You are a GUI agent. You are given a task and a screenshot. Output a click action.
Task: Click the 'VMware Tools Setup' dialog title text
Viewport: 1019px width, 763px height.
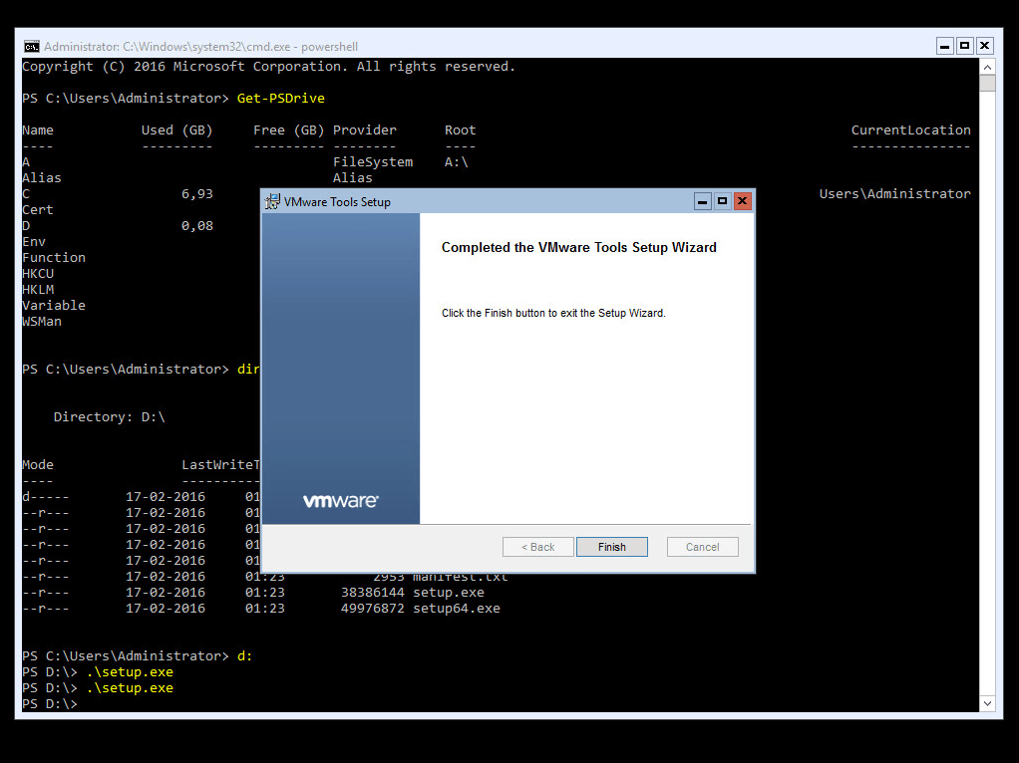click(x=337, y=202)
